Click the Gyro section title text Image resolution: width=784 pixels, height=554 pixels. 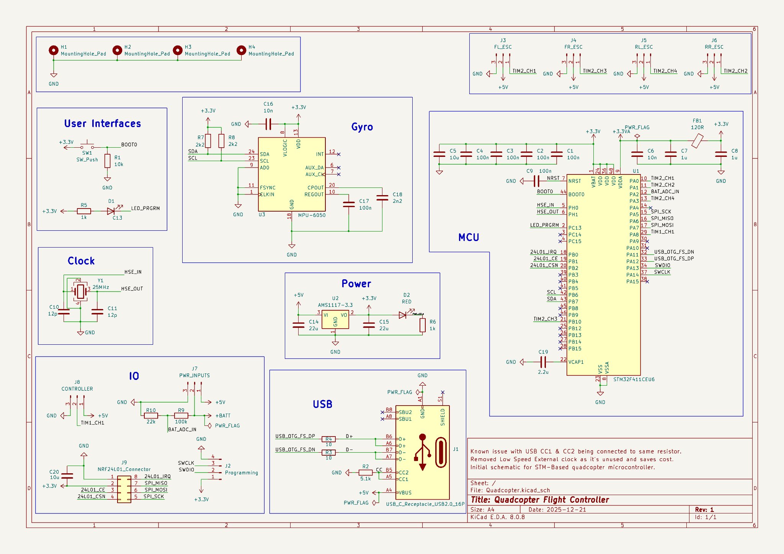coord(362,127)
